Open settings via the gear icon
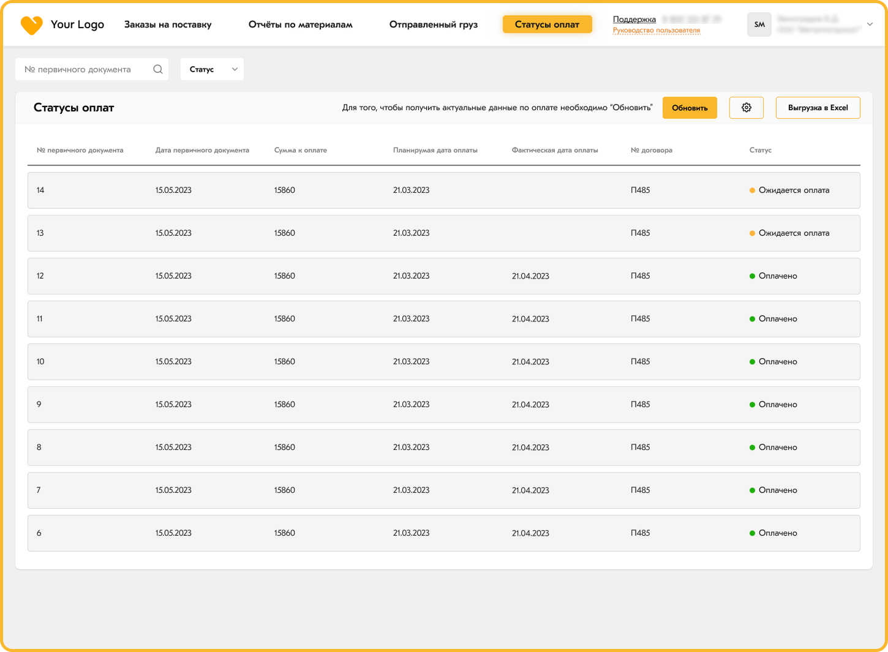Viewport: 888px width, 652px height. (x=747, y=108)
